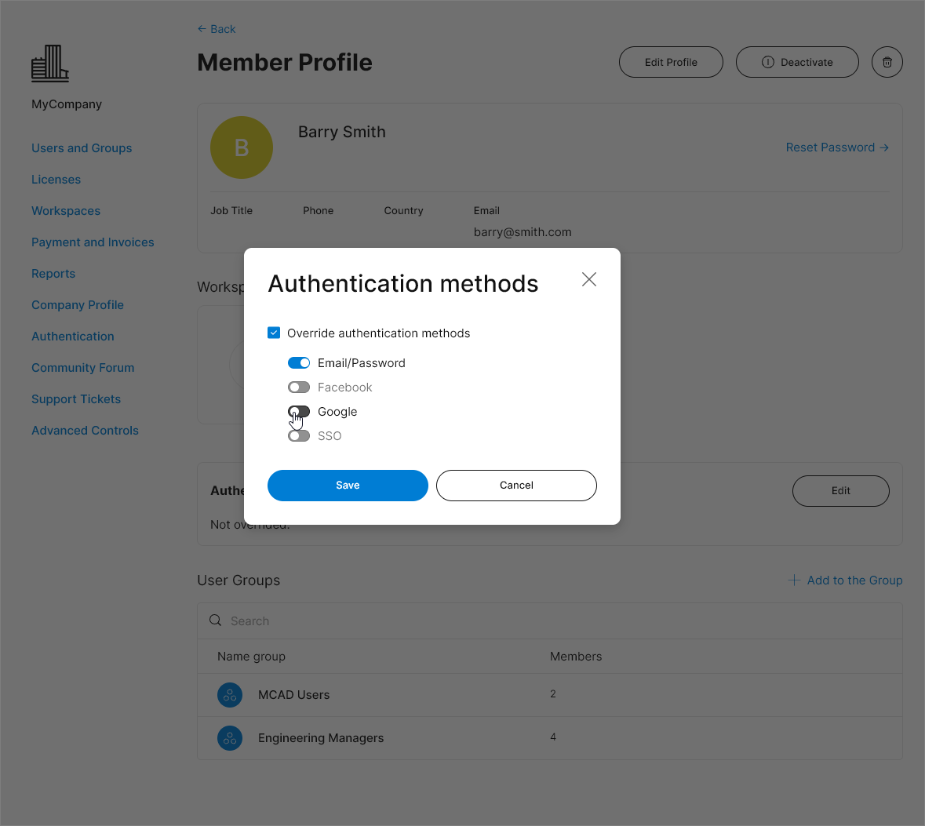The width and height of the screenshot is (925, 826).
Task: Click the trash delete member icon
Action: (887, 62)
